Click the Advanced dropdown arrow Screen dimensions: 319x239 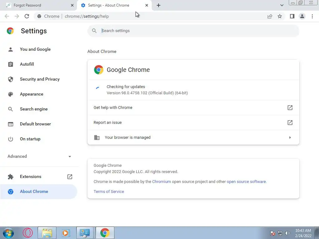[x=70, y=157]
